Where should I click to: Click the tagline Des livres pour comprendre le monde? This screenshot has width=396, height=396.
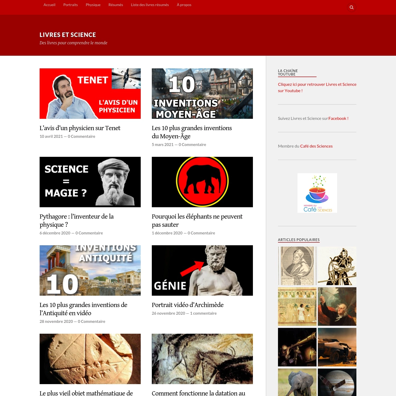point(73,43)
